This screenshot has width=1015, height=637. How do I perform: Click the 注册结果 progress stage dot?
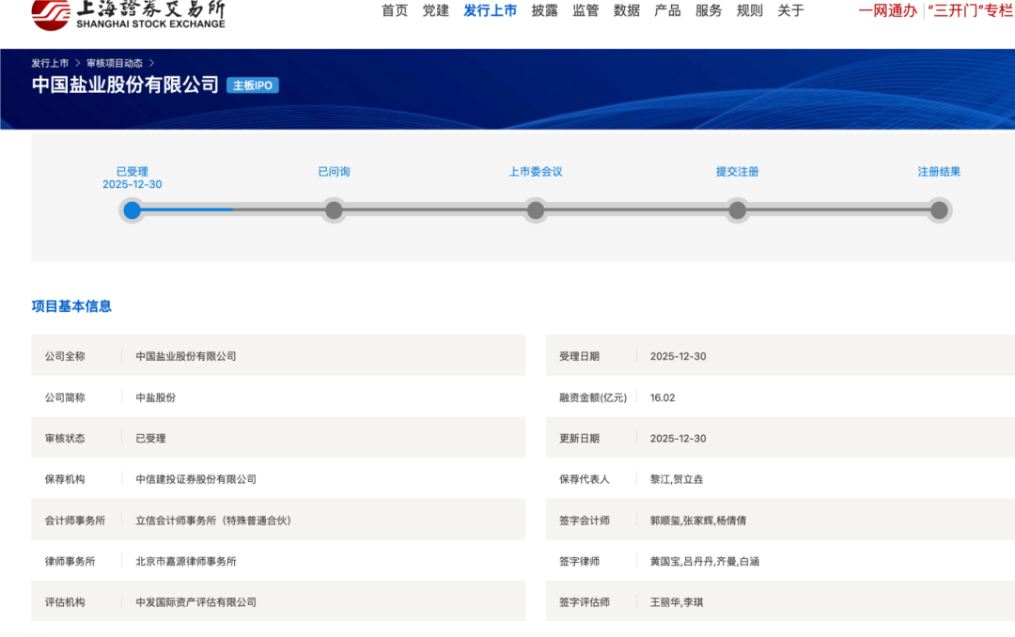(x=939, y=210)
